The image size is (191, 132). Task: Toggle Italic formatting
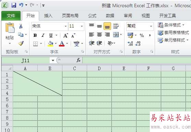[x=43, y=35]
